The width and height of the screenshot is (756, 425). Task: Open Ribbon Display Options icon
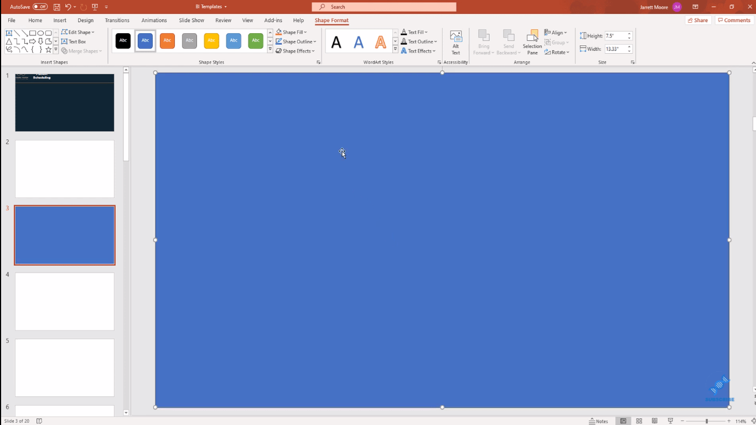coord(696,7)
